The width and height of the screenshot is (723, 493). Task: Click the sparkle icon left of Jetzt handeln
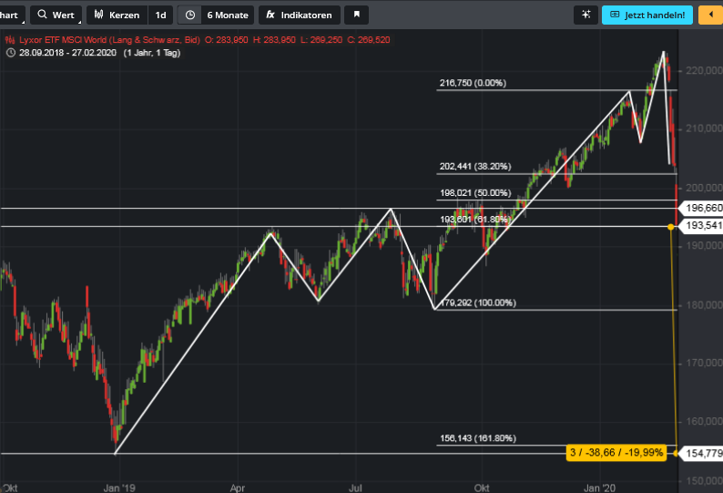[x=586, y=15]
